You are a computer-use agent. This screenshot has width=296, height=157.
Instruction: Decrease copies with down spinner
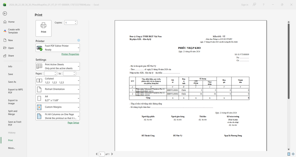(x=75, y=24)
